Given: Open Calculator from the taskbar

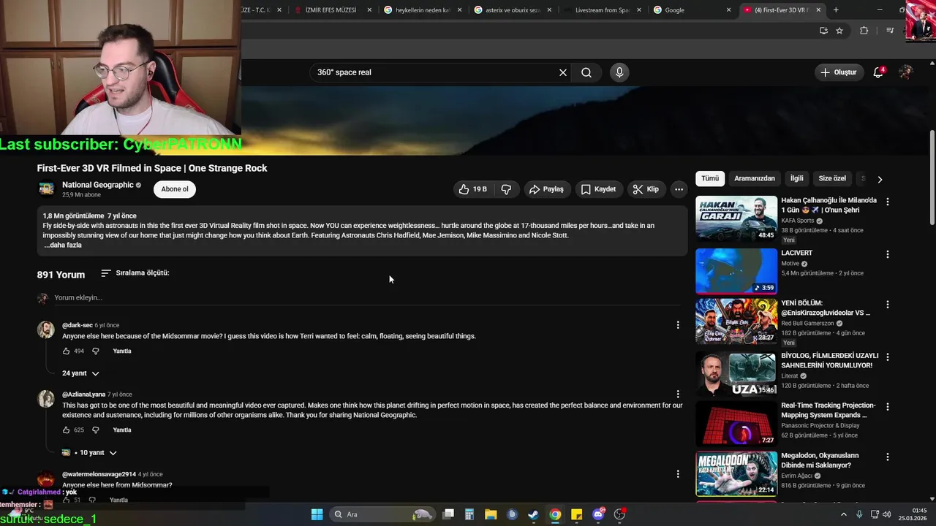Looking at the screenshot, I should [x=469, y=514].
